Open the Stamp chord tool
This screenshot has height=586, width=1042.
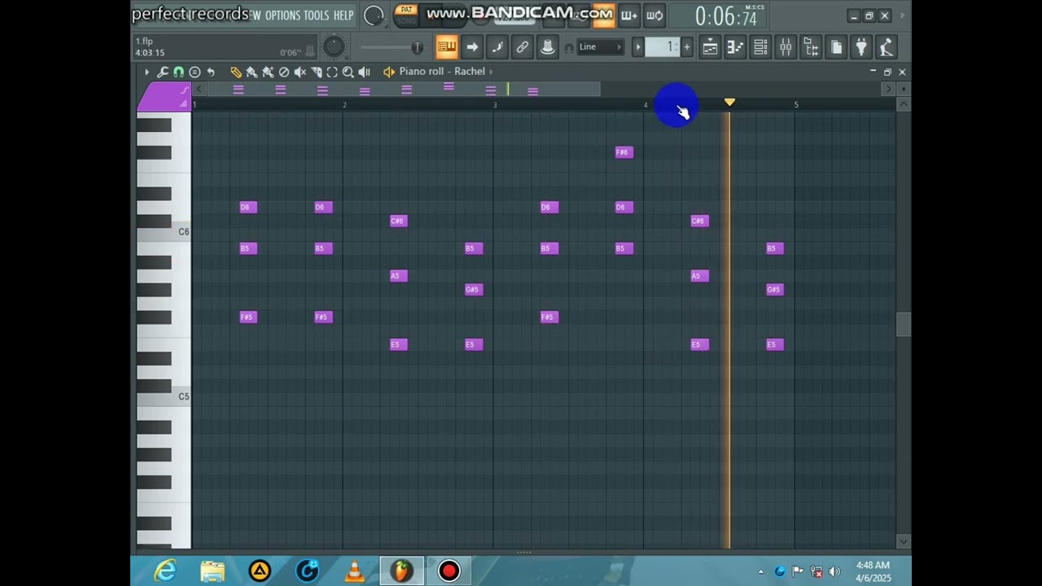pyautogui.click(x=195, y=72)
